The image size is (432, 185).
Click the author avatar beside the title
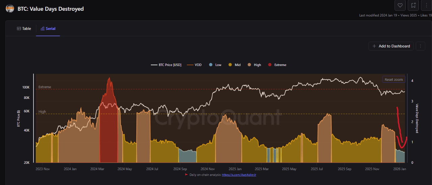click(x=10, y=9)
